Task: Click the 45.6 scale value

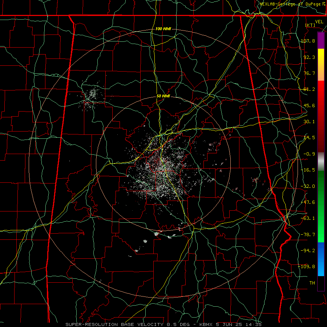Action: (309, 105)
